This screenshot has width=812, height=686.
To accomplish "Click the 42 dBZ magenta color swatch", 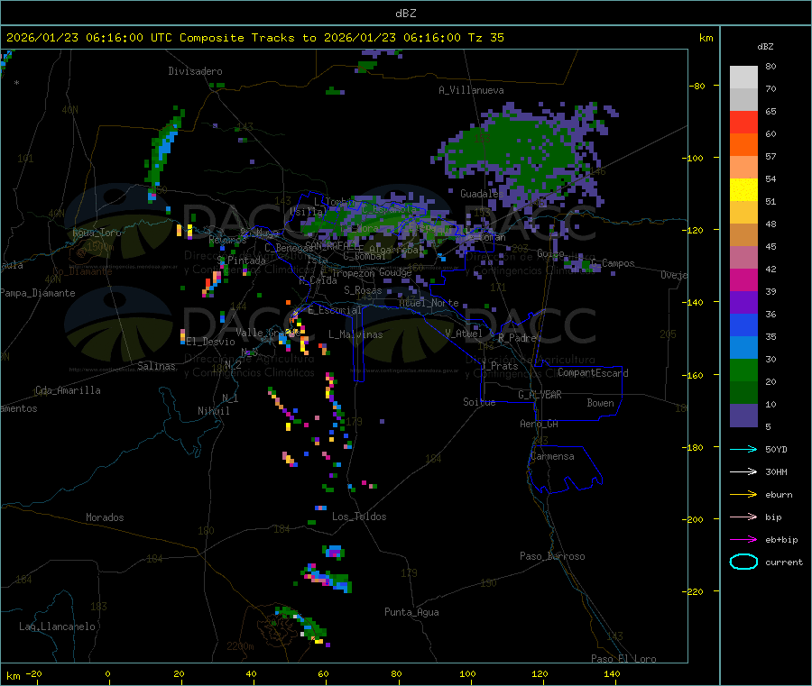I will coord(743,279).
